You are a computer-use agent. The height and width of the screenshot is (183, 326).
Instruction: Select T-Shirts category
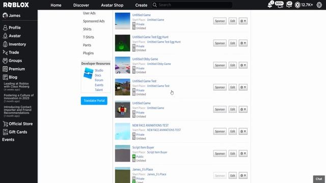[89, 37]
